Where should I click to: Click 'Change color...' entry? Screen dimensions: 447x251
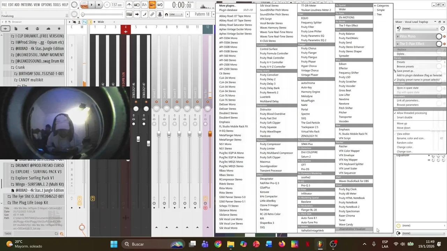[405, 147]
